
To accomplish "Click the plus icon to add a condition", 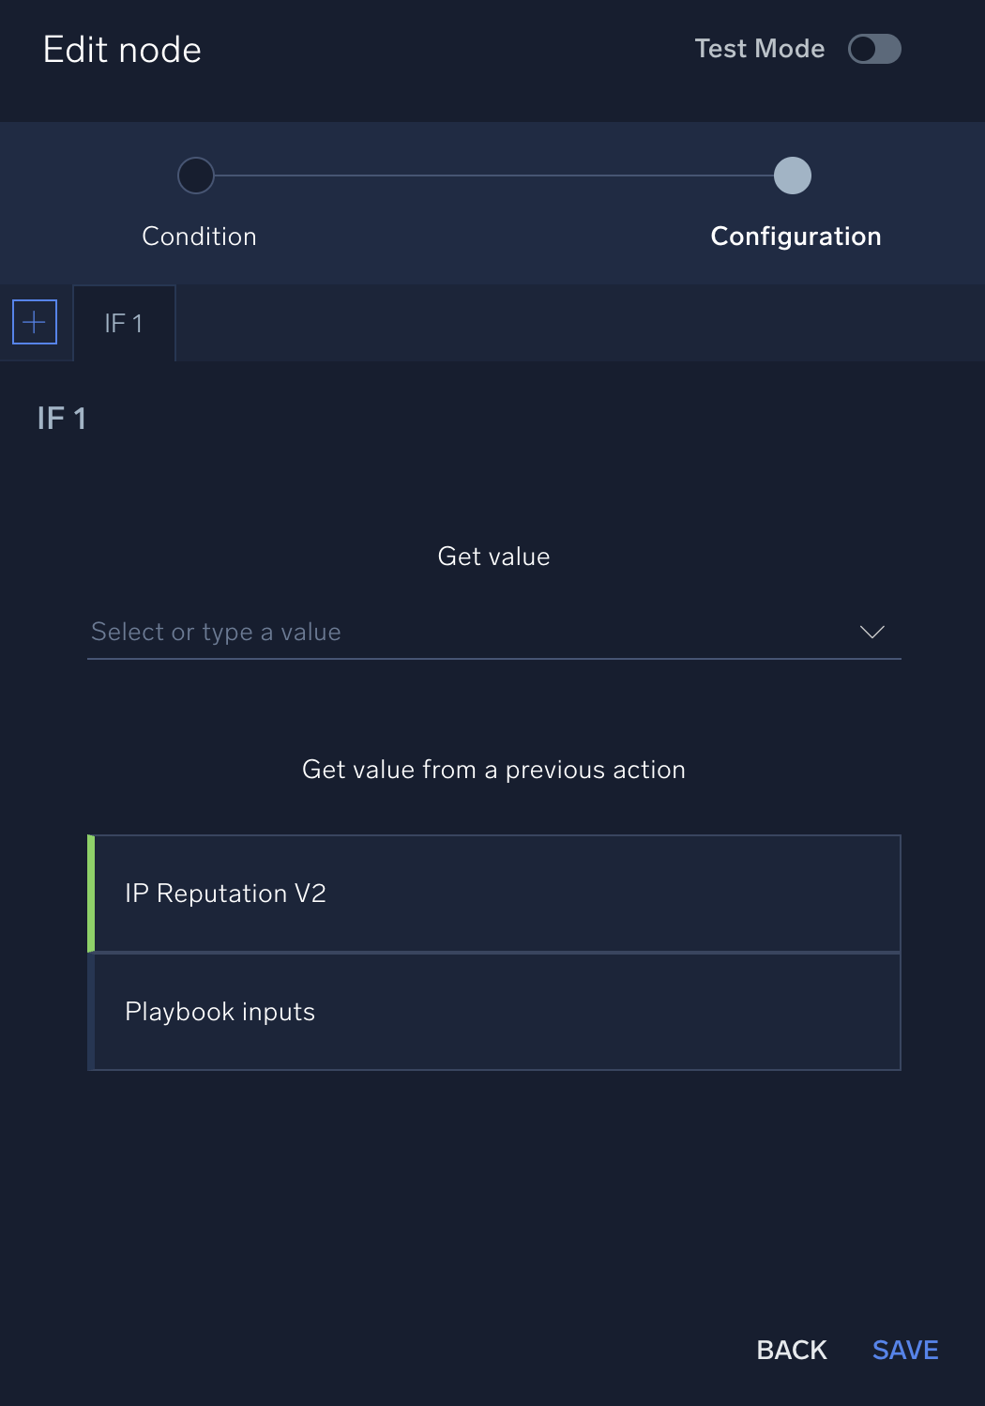I will tap(35, 322).
